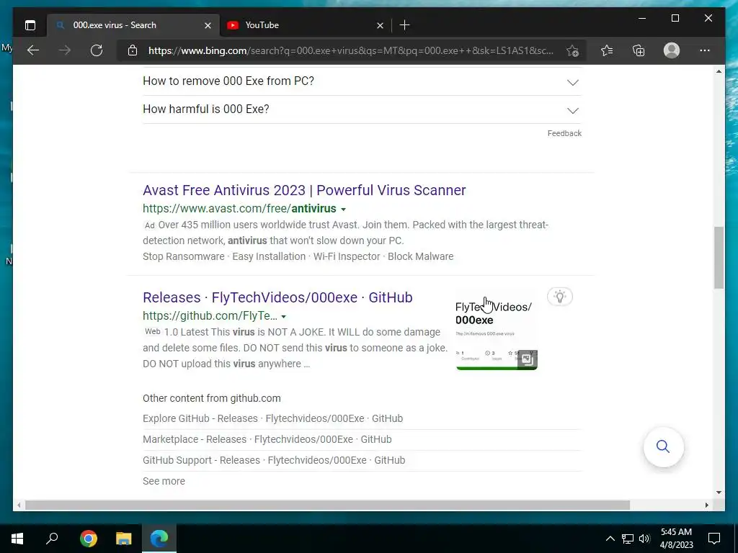The image size is (738, 553).
Task: Click See more under github.com content
Action: click(164, 481)
